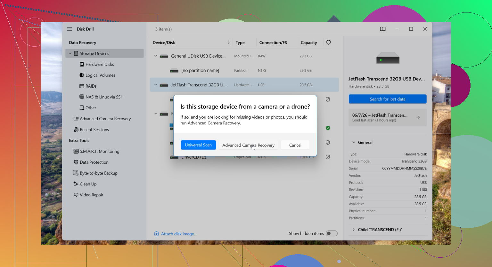Viewport: 492px width, 267px height.
Task: Collapse the General UDisk USB Device row chevron
Action: click(x=156, y=56)
